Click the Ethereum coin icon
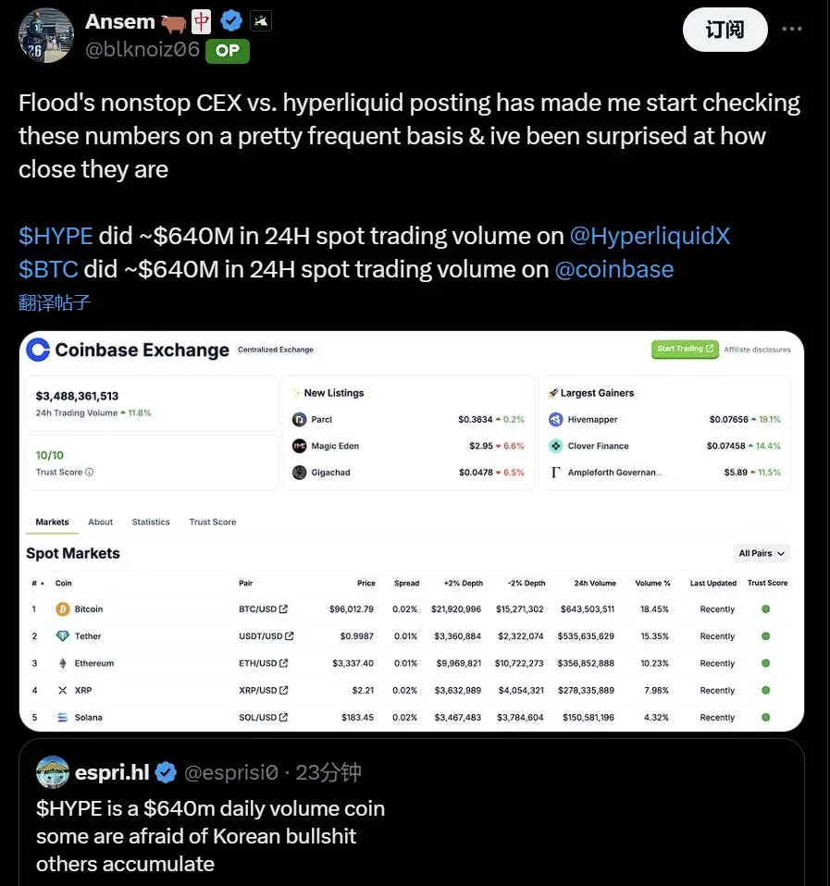 (x=63, y=662)
